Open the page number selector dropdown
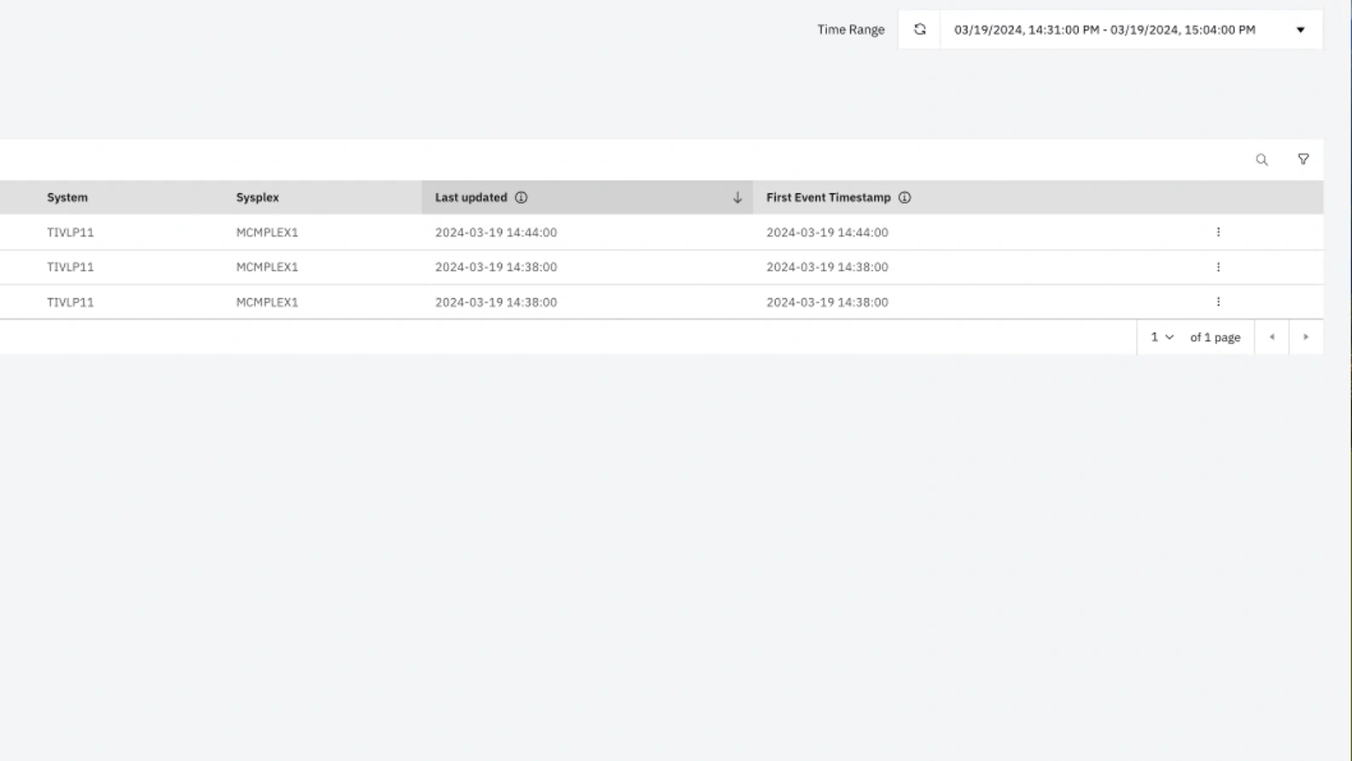 point(1162,337)
